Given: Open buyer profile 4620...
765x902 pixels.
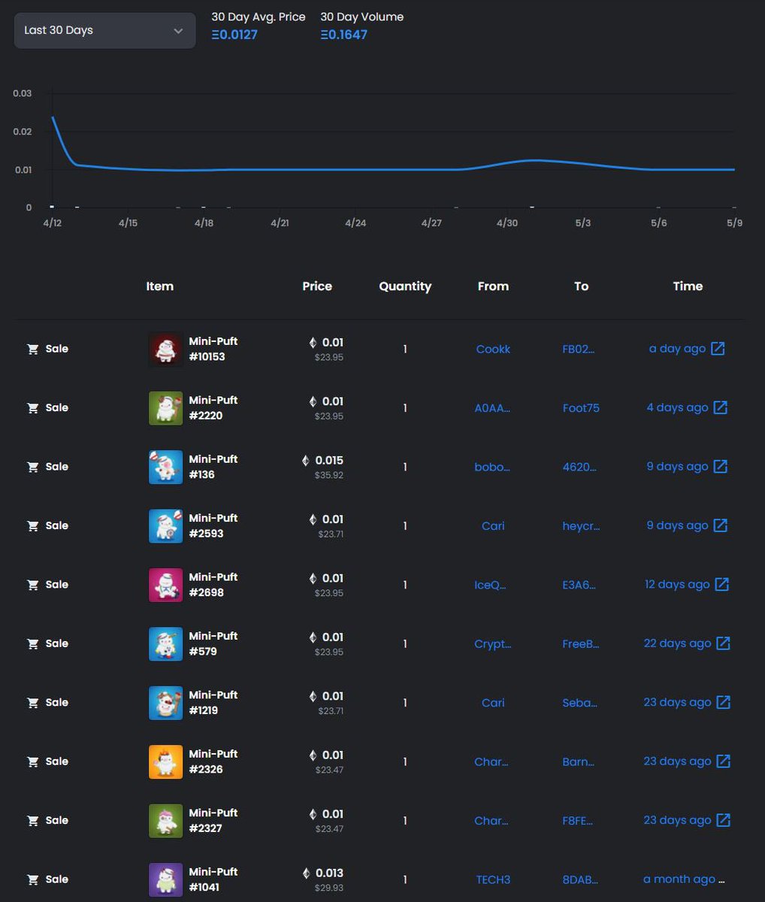Looking at the screenshot, I should coord(579,467).
